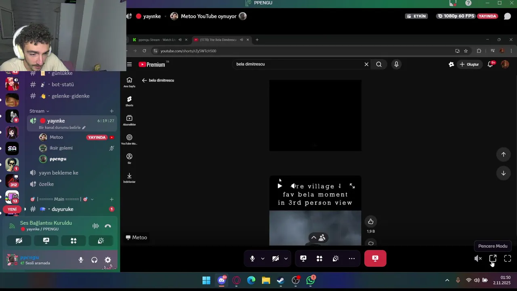The height and width of the screenshot is (291, 517).
Task: Go to next Short with down arrow
Action: click(x=503, y=173)
